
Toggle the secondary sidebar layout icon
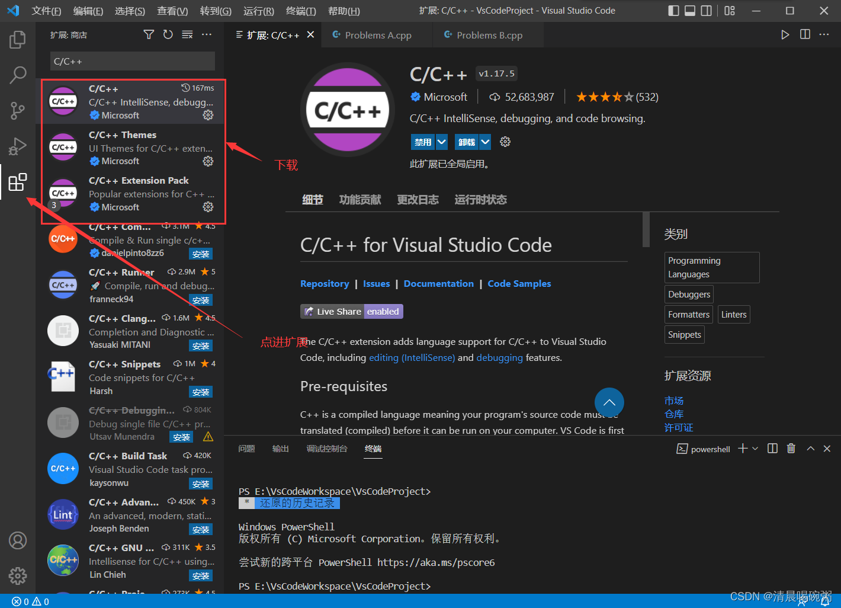(x=706, y=11)
